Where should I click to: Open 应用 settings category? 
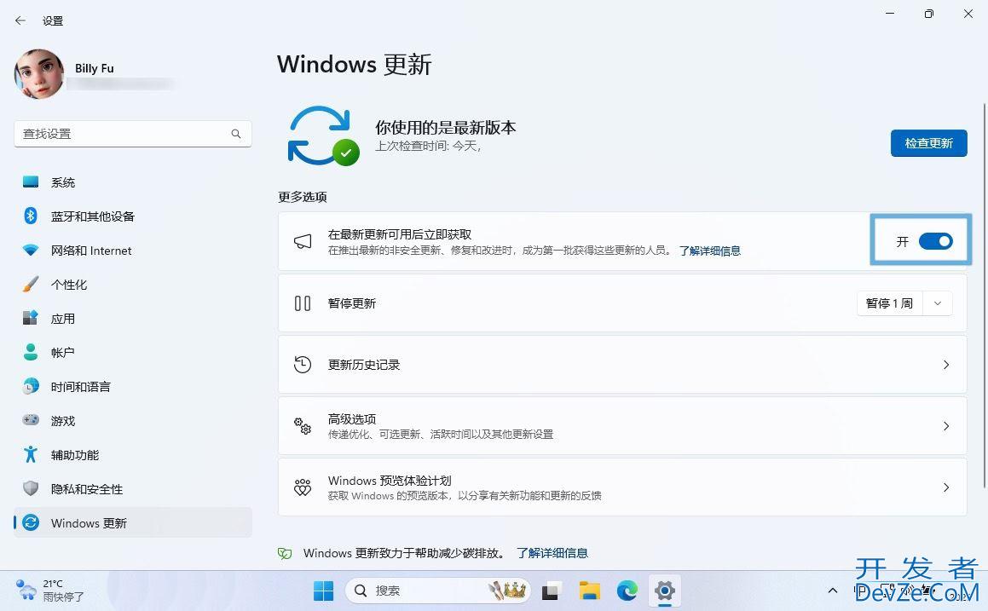pyautogui.click(x=132, y=318)
